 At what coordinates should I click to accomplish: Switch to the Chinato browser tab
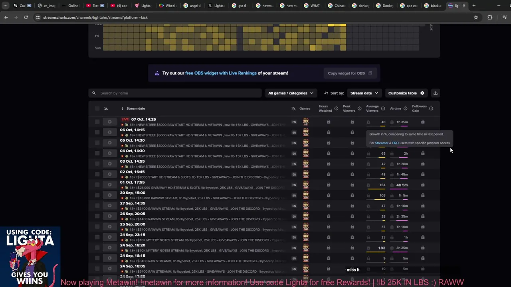click(x=337, y=6)
